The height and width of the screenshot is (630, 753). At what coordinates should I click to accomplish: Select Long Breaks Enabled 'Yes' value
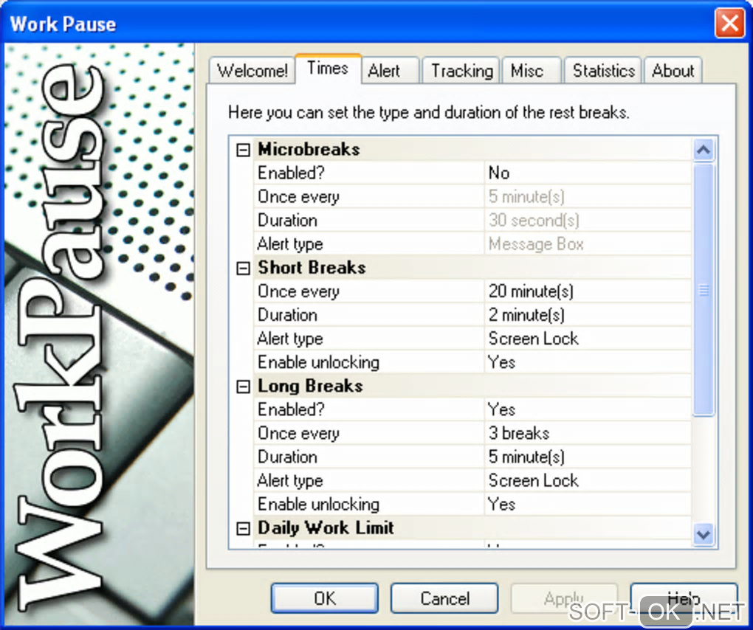(588, 409)
